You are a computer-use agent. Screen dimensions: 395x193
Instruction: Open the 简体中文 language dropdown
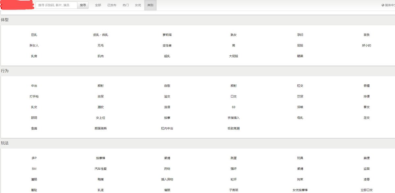[x=388, y=5]
